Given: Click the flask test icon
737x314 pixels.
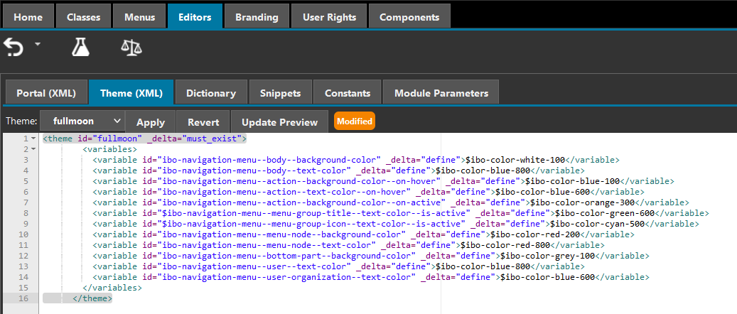Looking at the screenshot, I should (80, 48).
